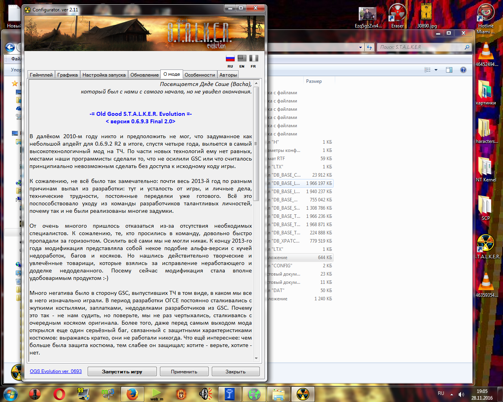Expand the Explorer view options dropdown arrow
Viewport: 503px width, 402px height.
pyautogui.click(x=436, y=70)
